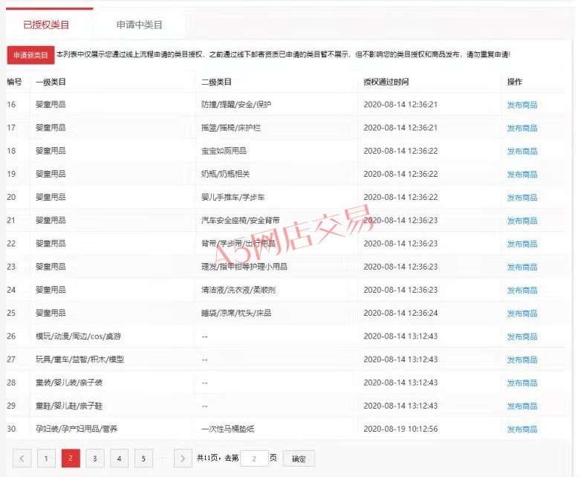Go to previous page using left arrow
The height and width of the screenshot is (477, 581).
click(22, 458)
